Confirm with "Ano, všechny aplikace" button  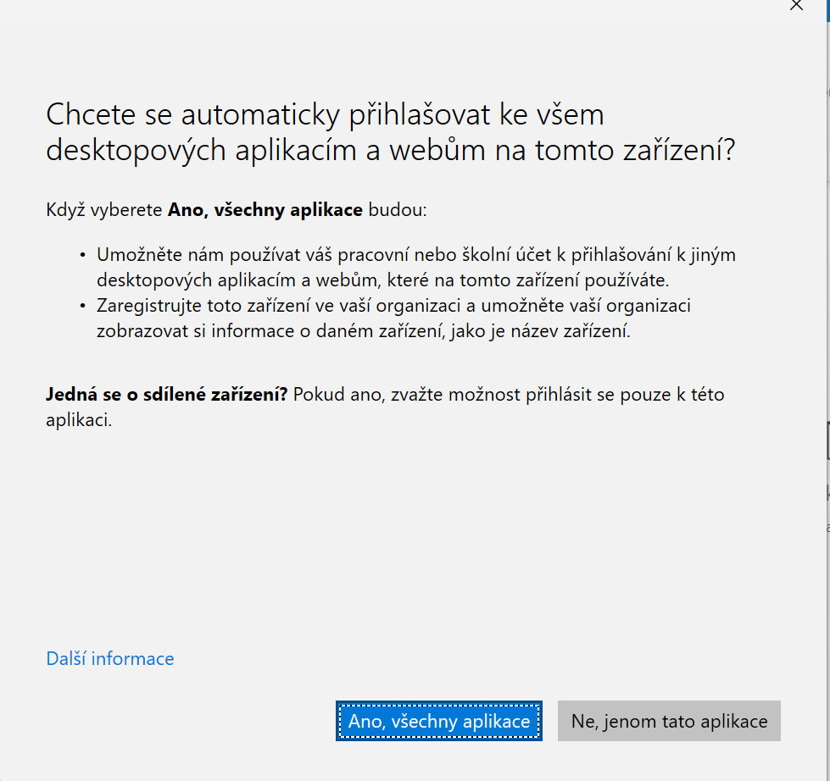(438, 722)
